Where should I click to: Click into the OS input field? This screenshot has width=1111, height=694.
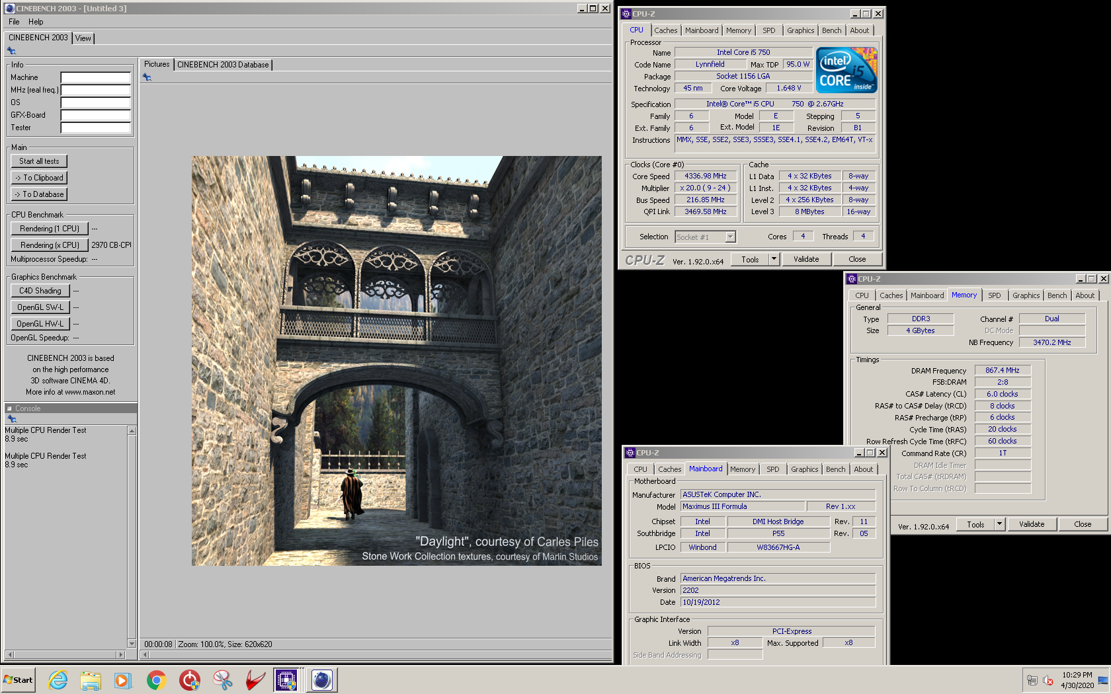pos(95,102)
